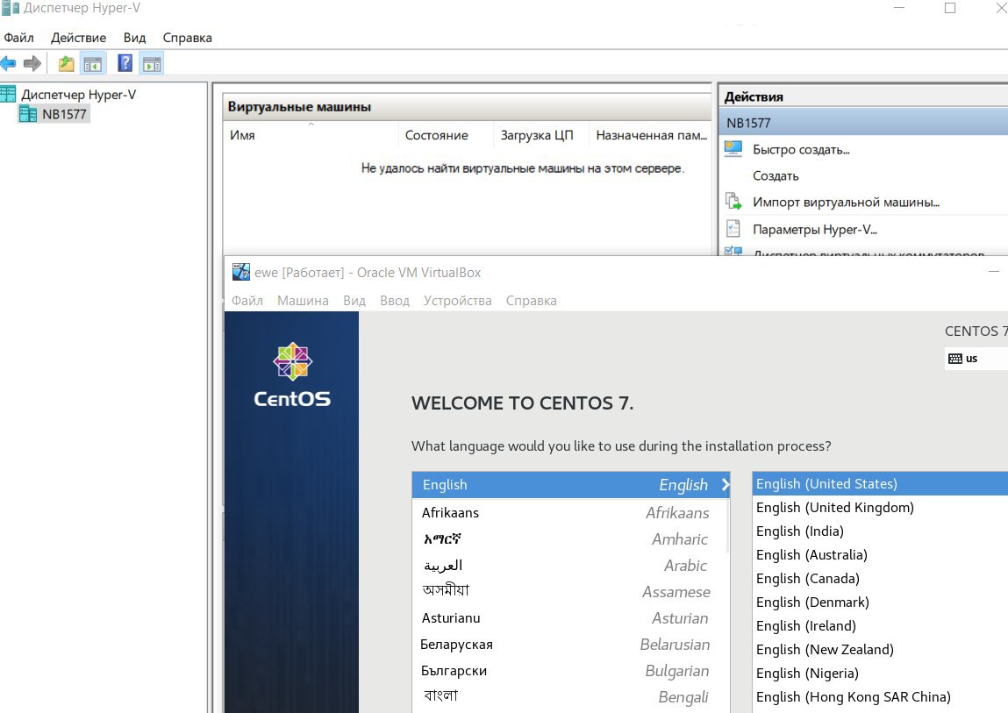1008x713 pixels.
Task: Collapse NB1577 header in Actions pane
Action: (862, 123)
